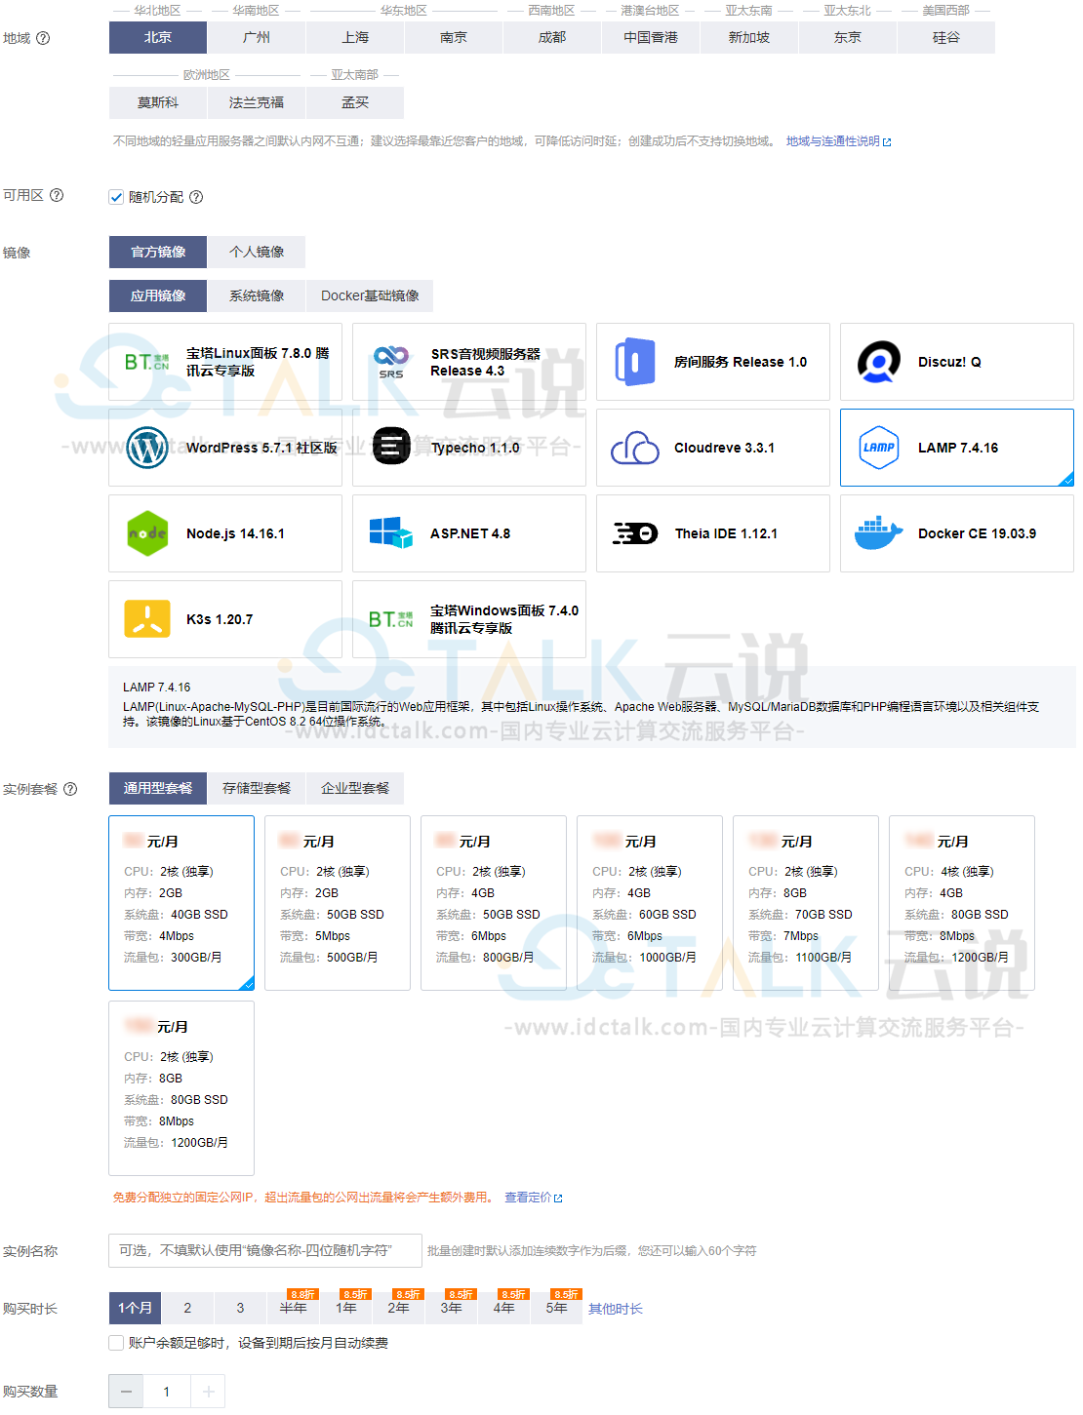Viewport: 1083px width, 1415px height.
Task: Pick the 孟买 region
Action: (x=355, y=102)
